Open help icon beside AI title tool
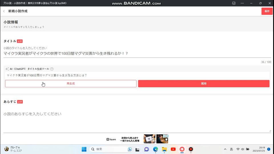The image size is (274, 154). [52, 69]
